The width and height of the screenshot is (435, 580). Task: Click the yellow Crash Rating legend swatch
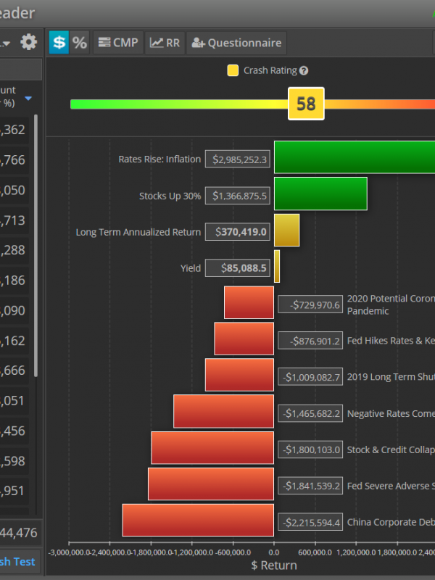[233, 71]
